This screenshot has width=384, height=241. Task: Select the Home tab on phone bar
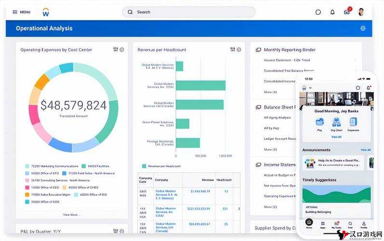coord(309,224)
